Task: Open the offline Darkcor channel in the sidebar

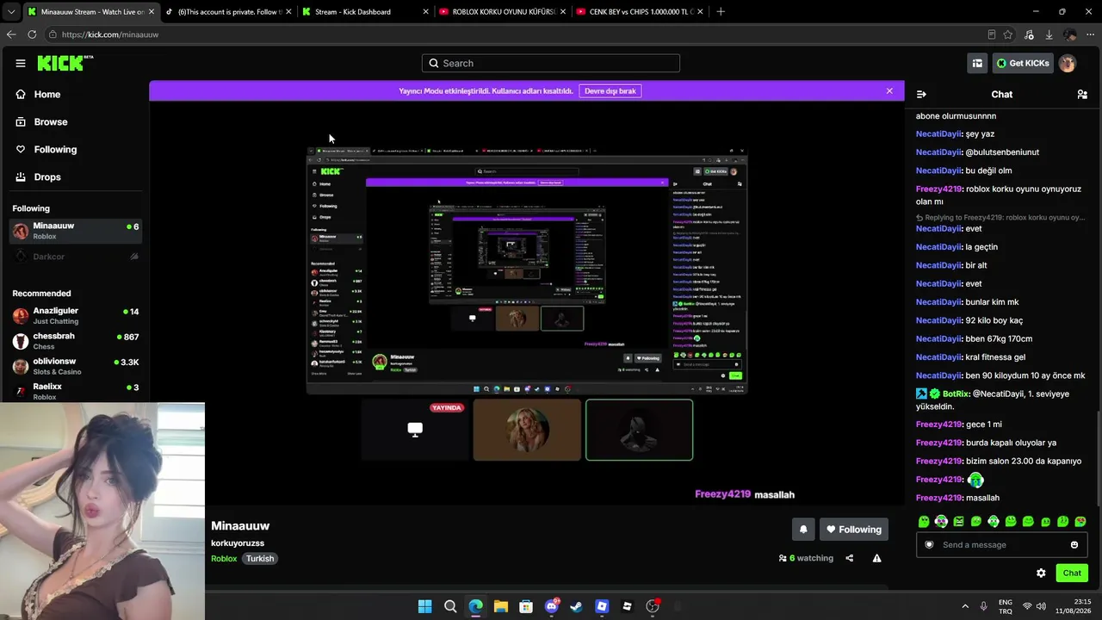Action: pos(76,257)
